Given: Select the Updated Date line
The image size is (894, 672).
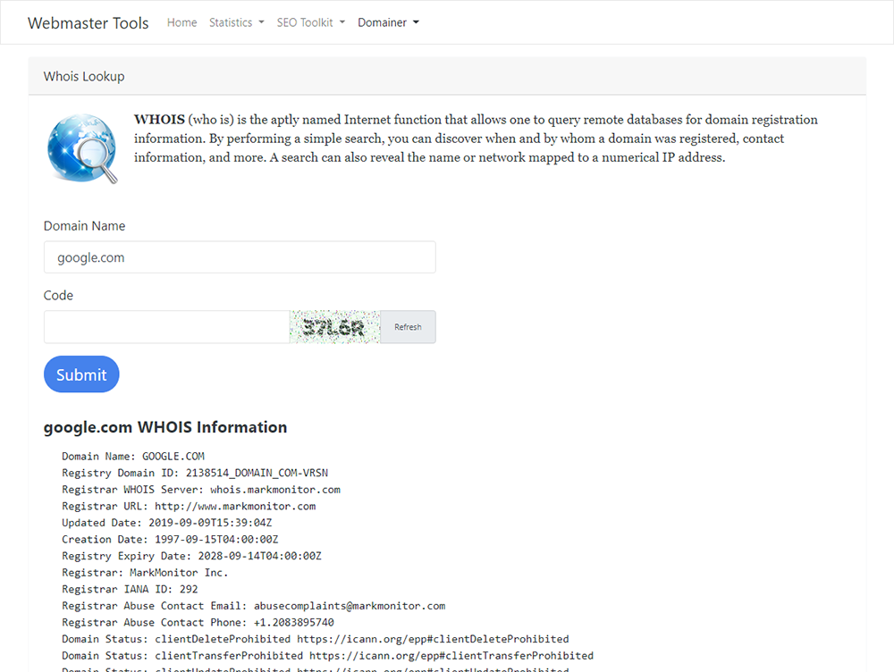Looking at the screenshot, I should [x=167, y=522].
